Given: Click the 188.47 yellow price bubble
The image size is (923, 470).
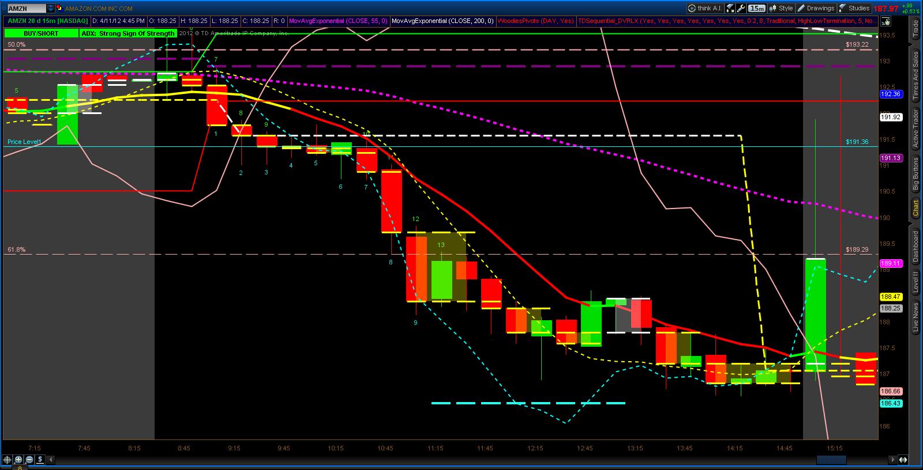Looking at the screenshot, I should pyautogui.click(x=891, y=297).
